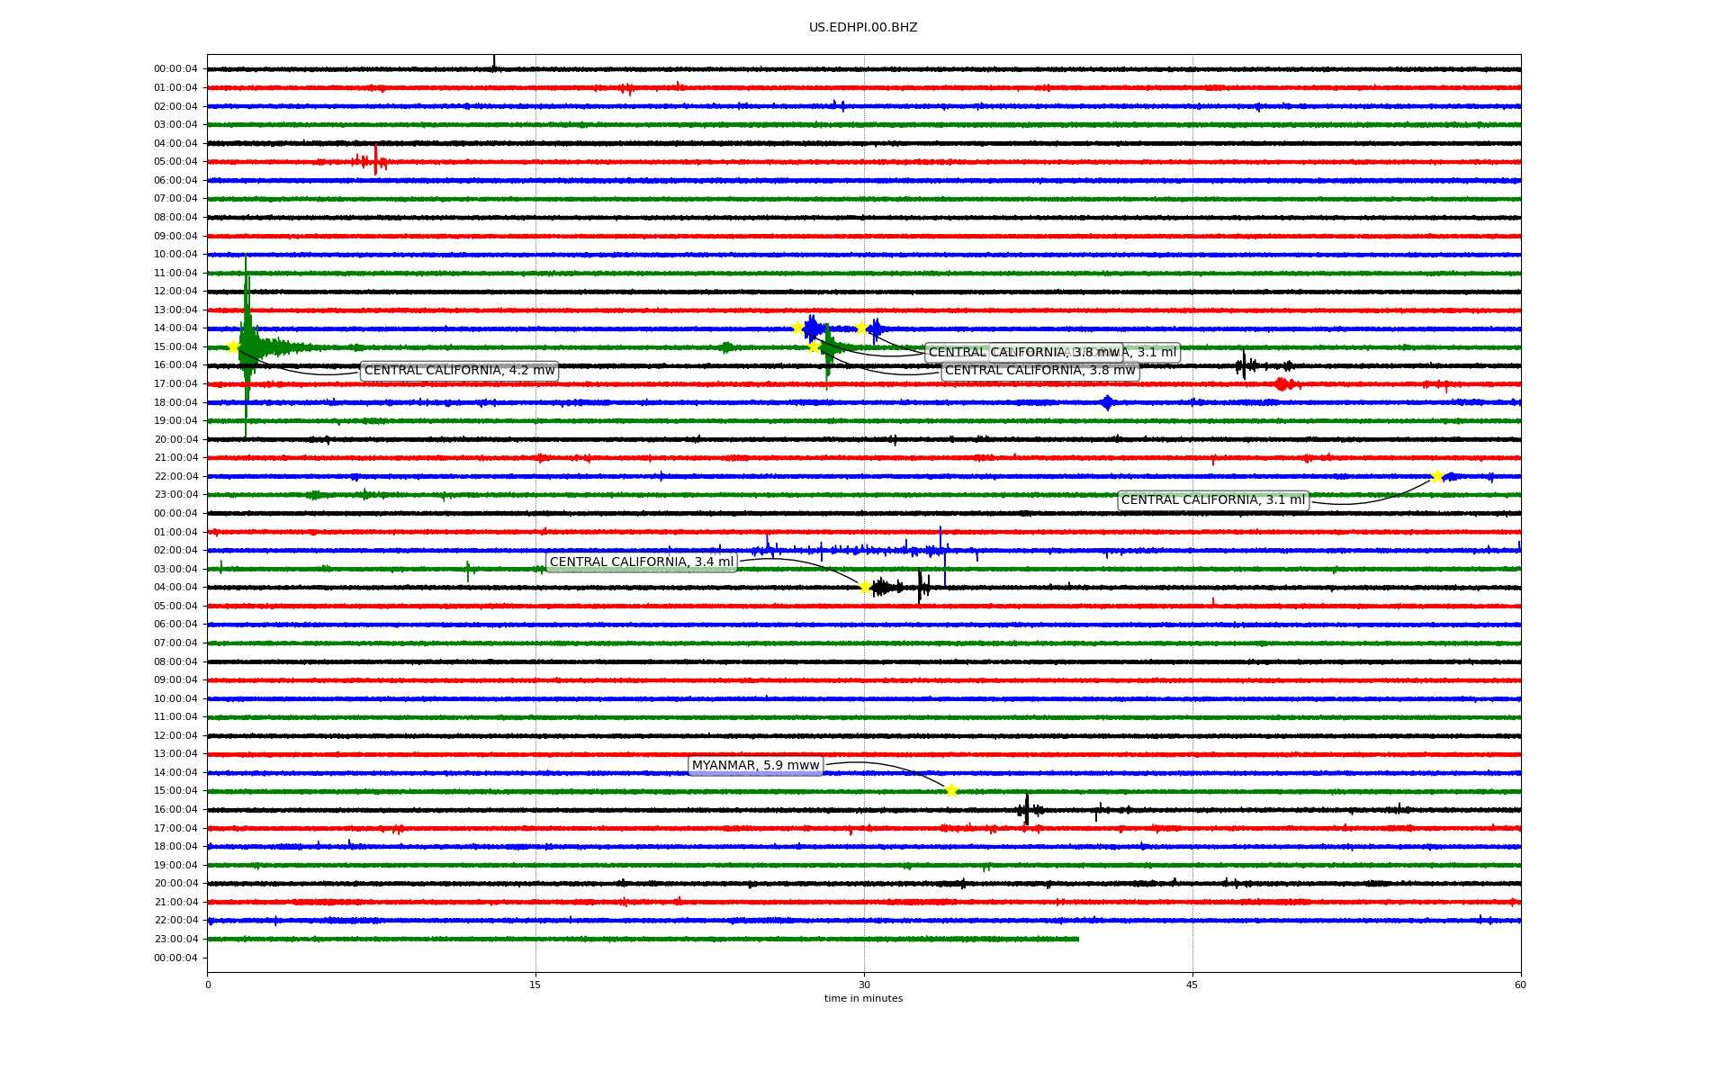Click the plot title US.EDHPI.00.BHZ
Image resolution: width=1728 pixels, height=1080 pixels.
tap(862, 28)
